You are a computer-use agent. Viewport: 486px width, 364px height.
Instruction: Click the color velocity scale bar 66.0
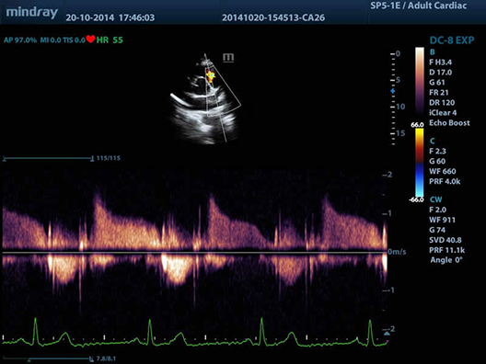[420, 163]
